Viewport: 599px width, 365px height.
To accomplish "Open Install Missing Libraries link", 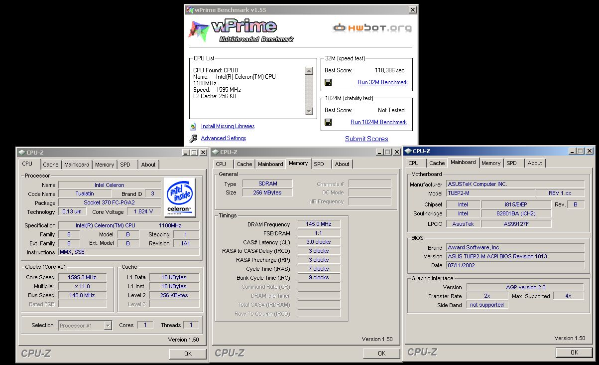I will 228,127.
